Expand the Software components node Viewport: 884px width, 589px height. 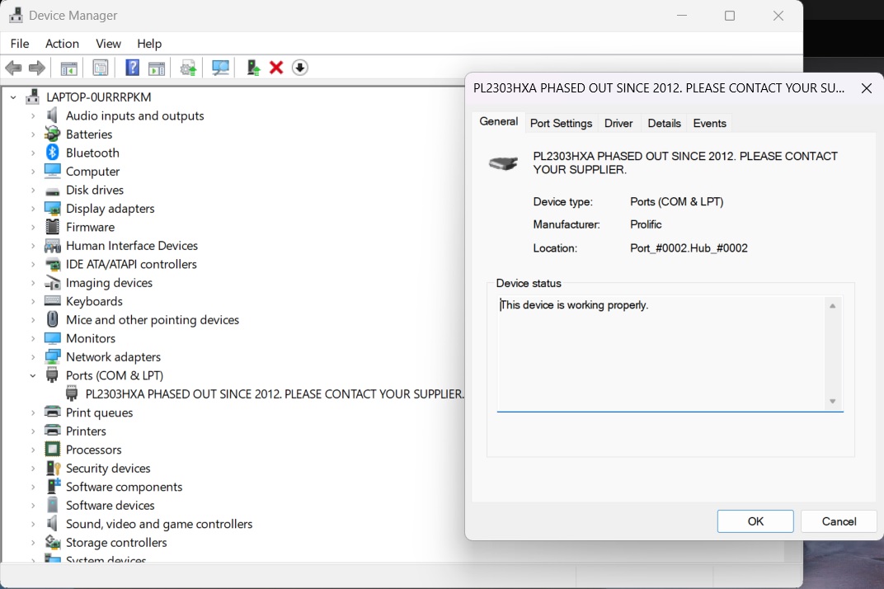[x=33, y=487]
